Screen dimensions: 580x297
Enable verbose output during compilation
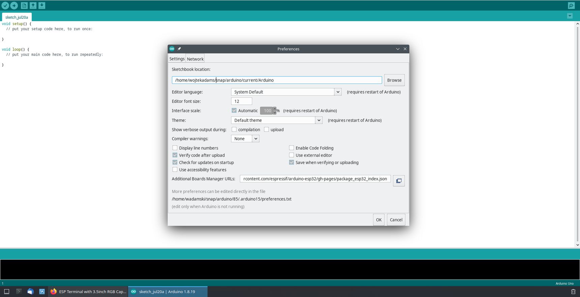click(x=234, y=129)
